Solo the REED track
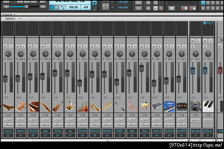This screenshot has height=149, width=224. click(122, 47)
